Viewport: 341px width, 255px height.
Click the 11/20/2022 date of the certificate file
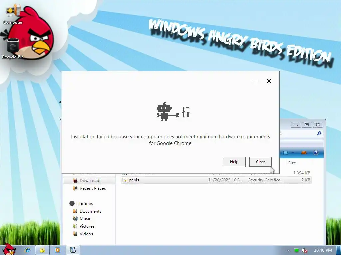(x=225, y=180)
